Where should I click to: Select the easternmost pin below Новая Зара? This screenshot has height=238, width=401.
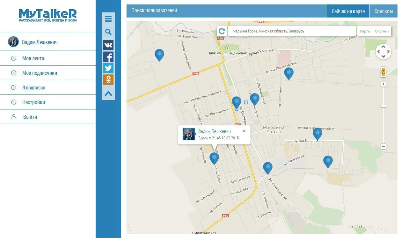click(328, 162)
